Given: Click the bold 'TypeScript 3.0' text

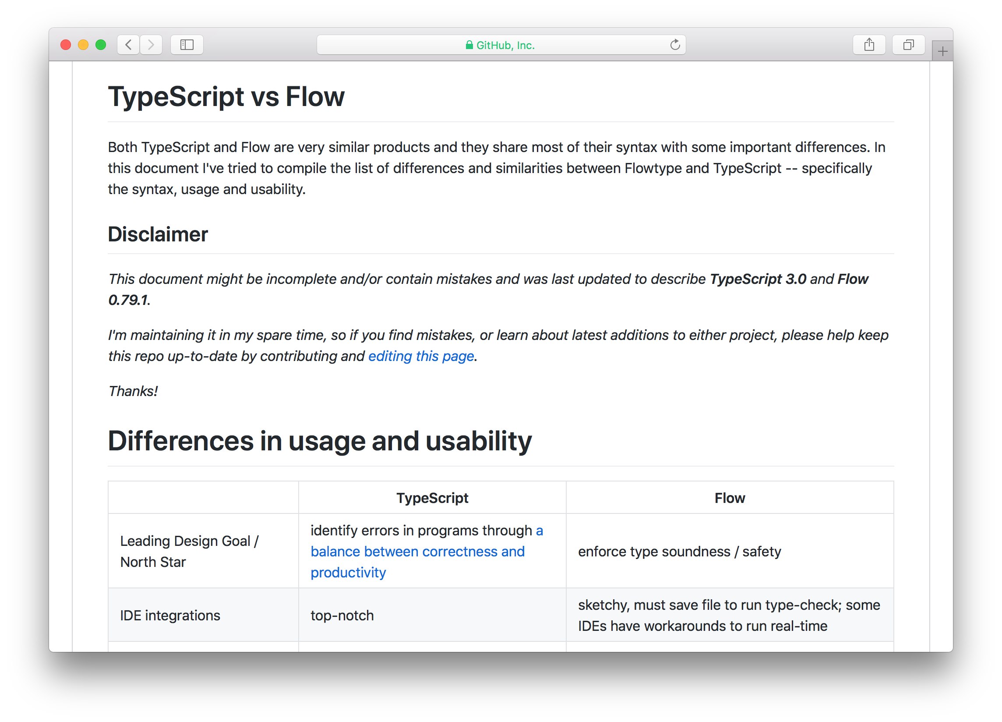Looking at the screenshot, I should [x=758, y=279].
